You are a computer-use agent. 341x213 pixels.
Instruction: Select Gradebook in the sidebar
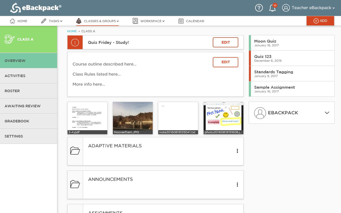click(x=17, y=121)
